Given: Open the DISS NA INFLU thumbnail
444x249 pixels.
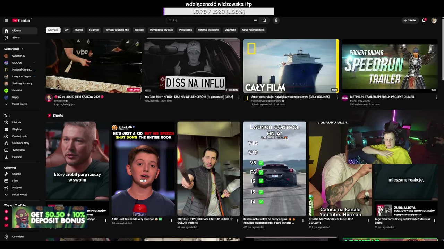Looking at the screenshot, I should (192, 66).
